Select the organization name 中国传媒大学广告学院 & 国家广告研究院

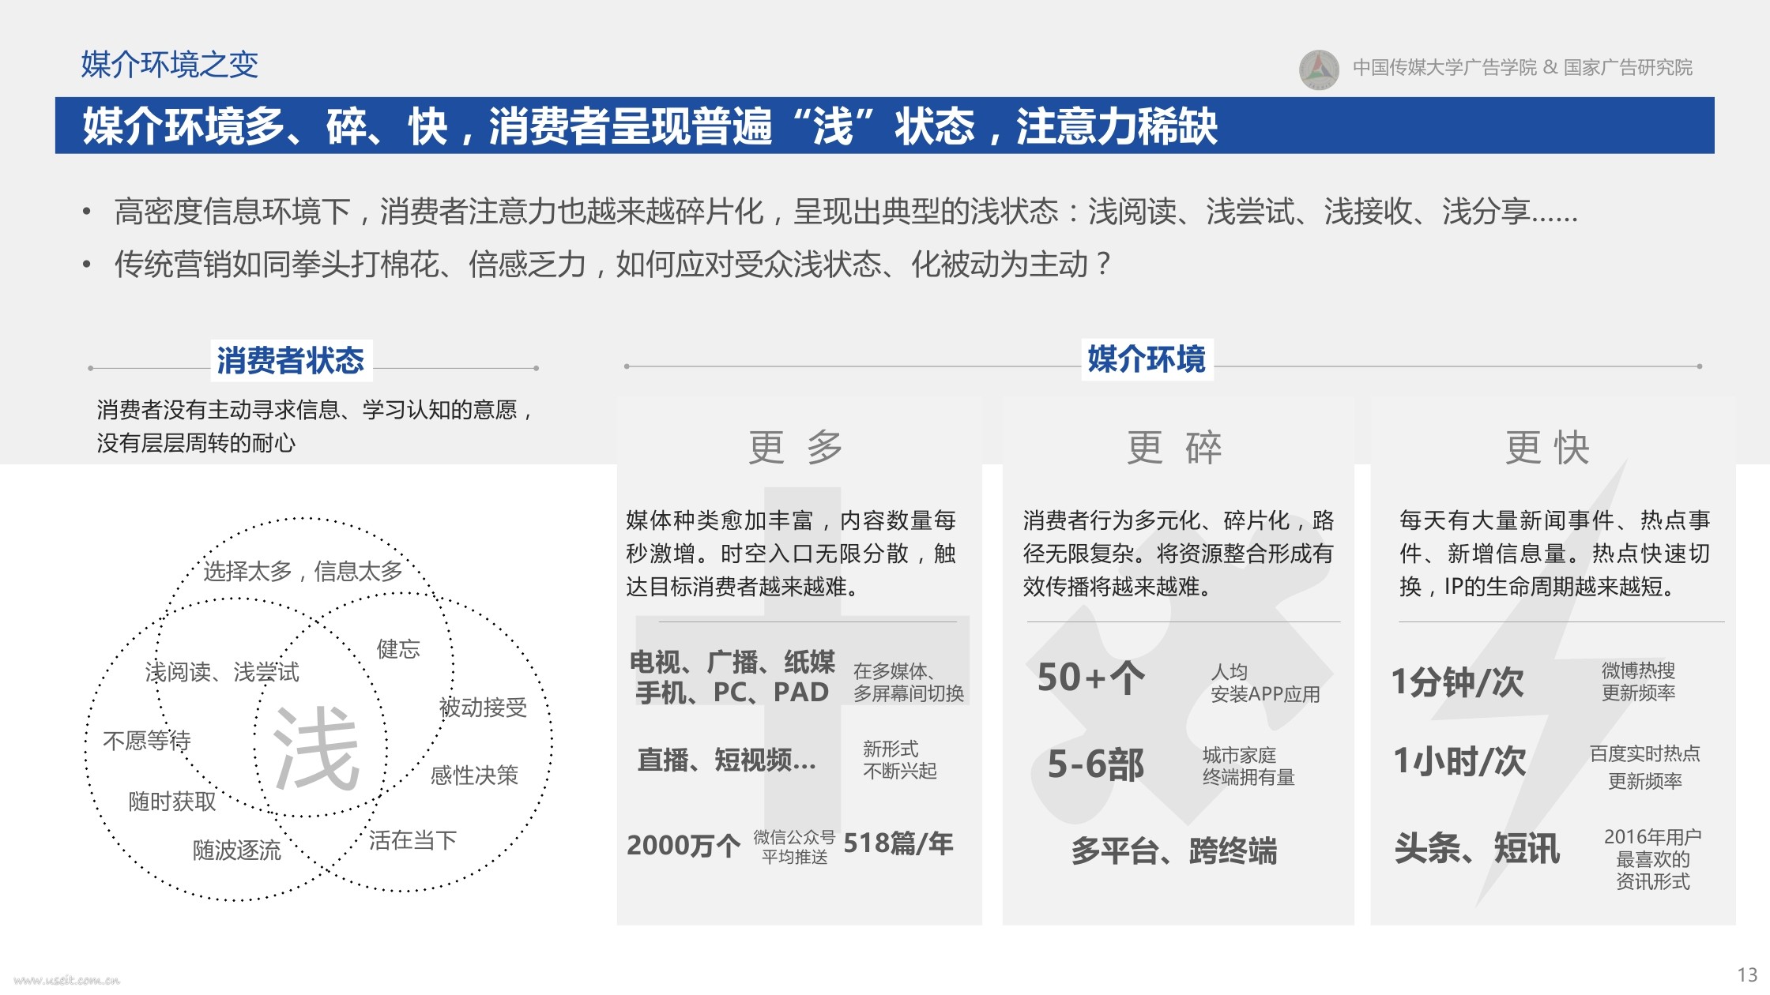1522,68
